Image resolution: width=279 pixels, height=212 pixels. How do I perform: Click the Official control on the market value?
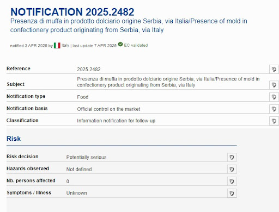point(108,109)
